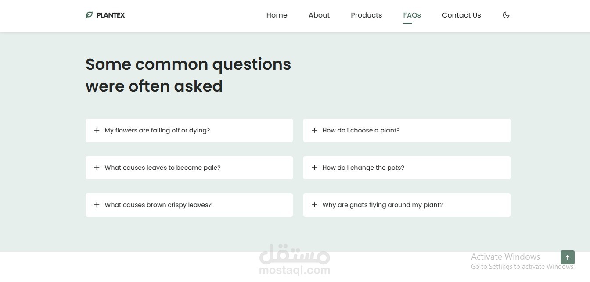Viewport: 590px width, 282px height.
Task: Click the plus icon beside the gnats question
Action: [314, 205]
